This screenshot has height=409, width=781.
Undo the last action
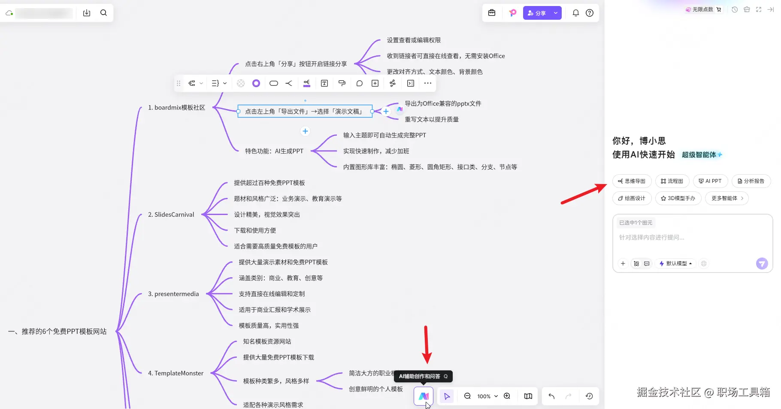[551, 396]
